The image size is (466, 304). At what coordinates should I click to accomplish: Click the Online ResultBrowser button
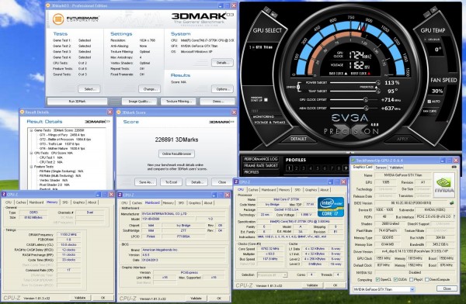point(176,154)
